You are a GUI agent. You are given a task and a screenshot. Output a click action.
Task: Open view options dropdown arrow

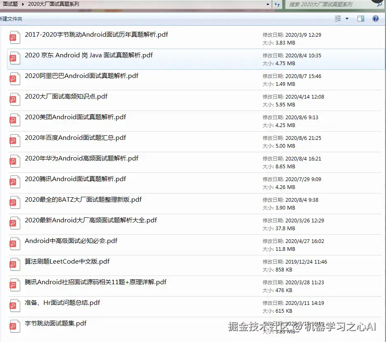(347, 19)
